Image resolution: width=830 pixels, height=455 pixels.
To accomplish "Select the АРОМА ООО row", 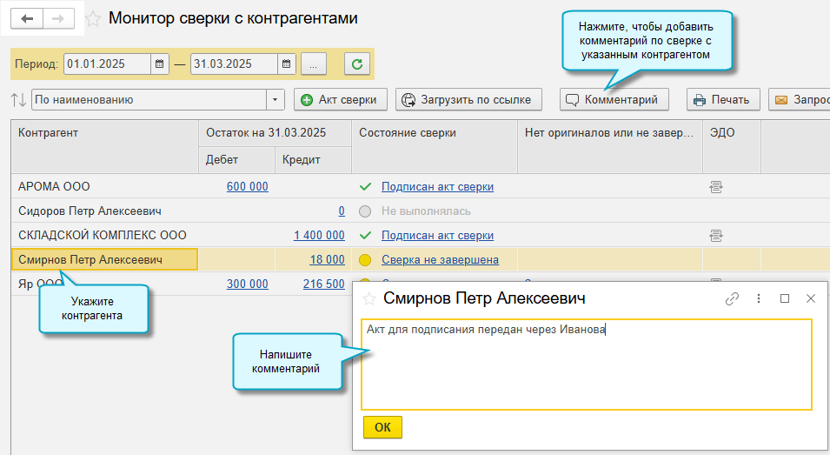I will tap(54, 186).
